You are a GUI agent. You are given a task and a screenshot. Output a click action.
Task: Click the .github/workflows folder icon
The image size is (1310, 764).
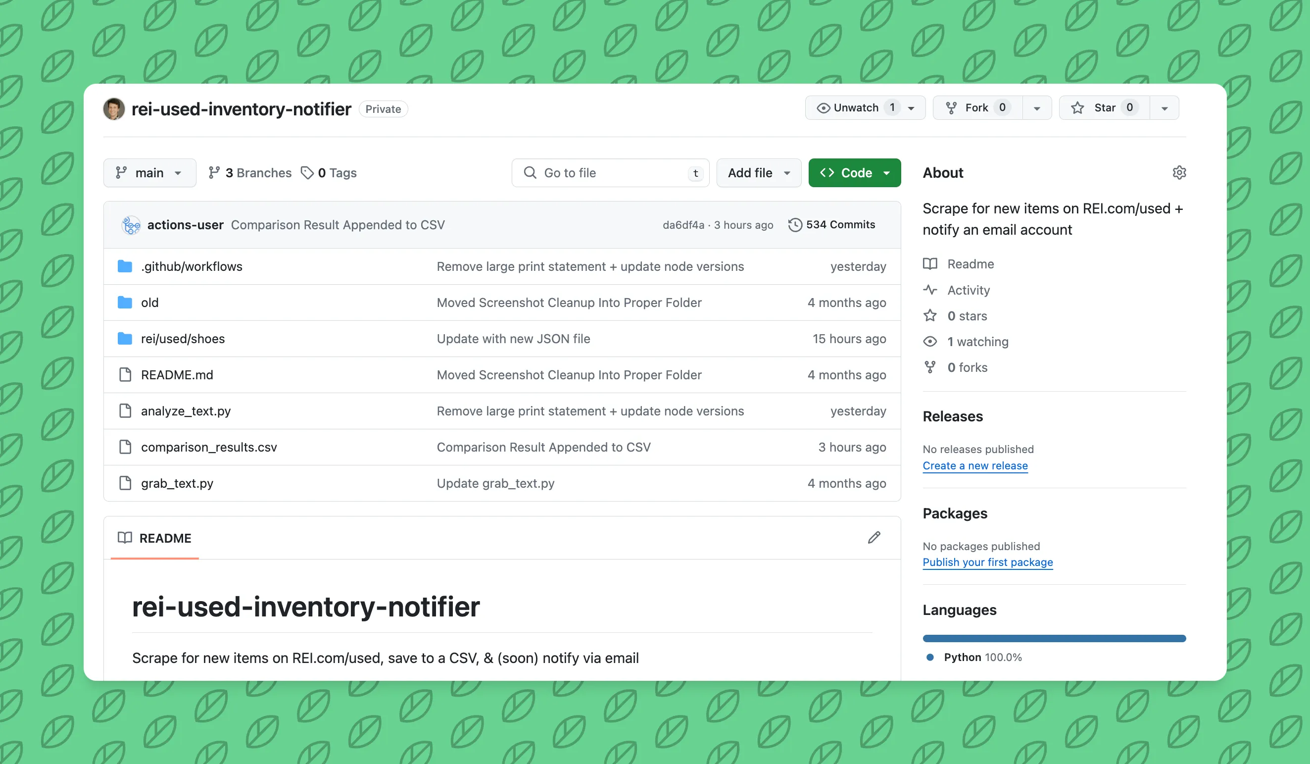click(x=125, y=266)
